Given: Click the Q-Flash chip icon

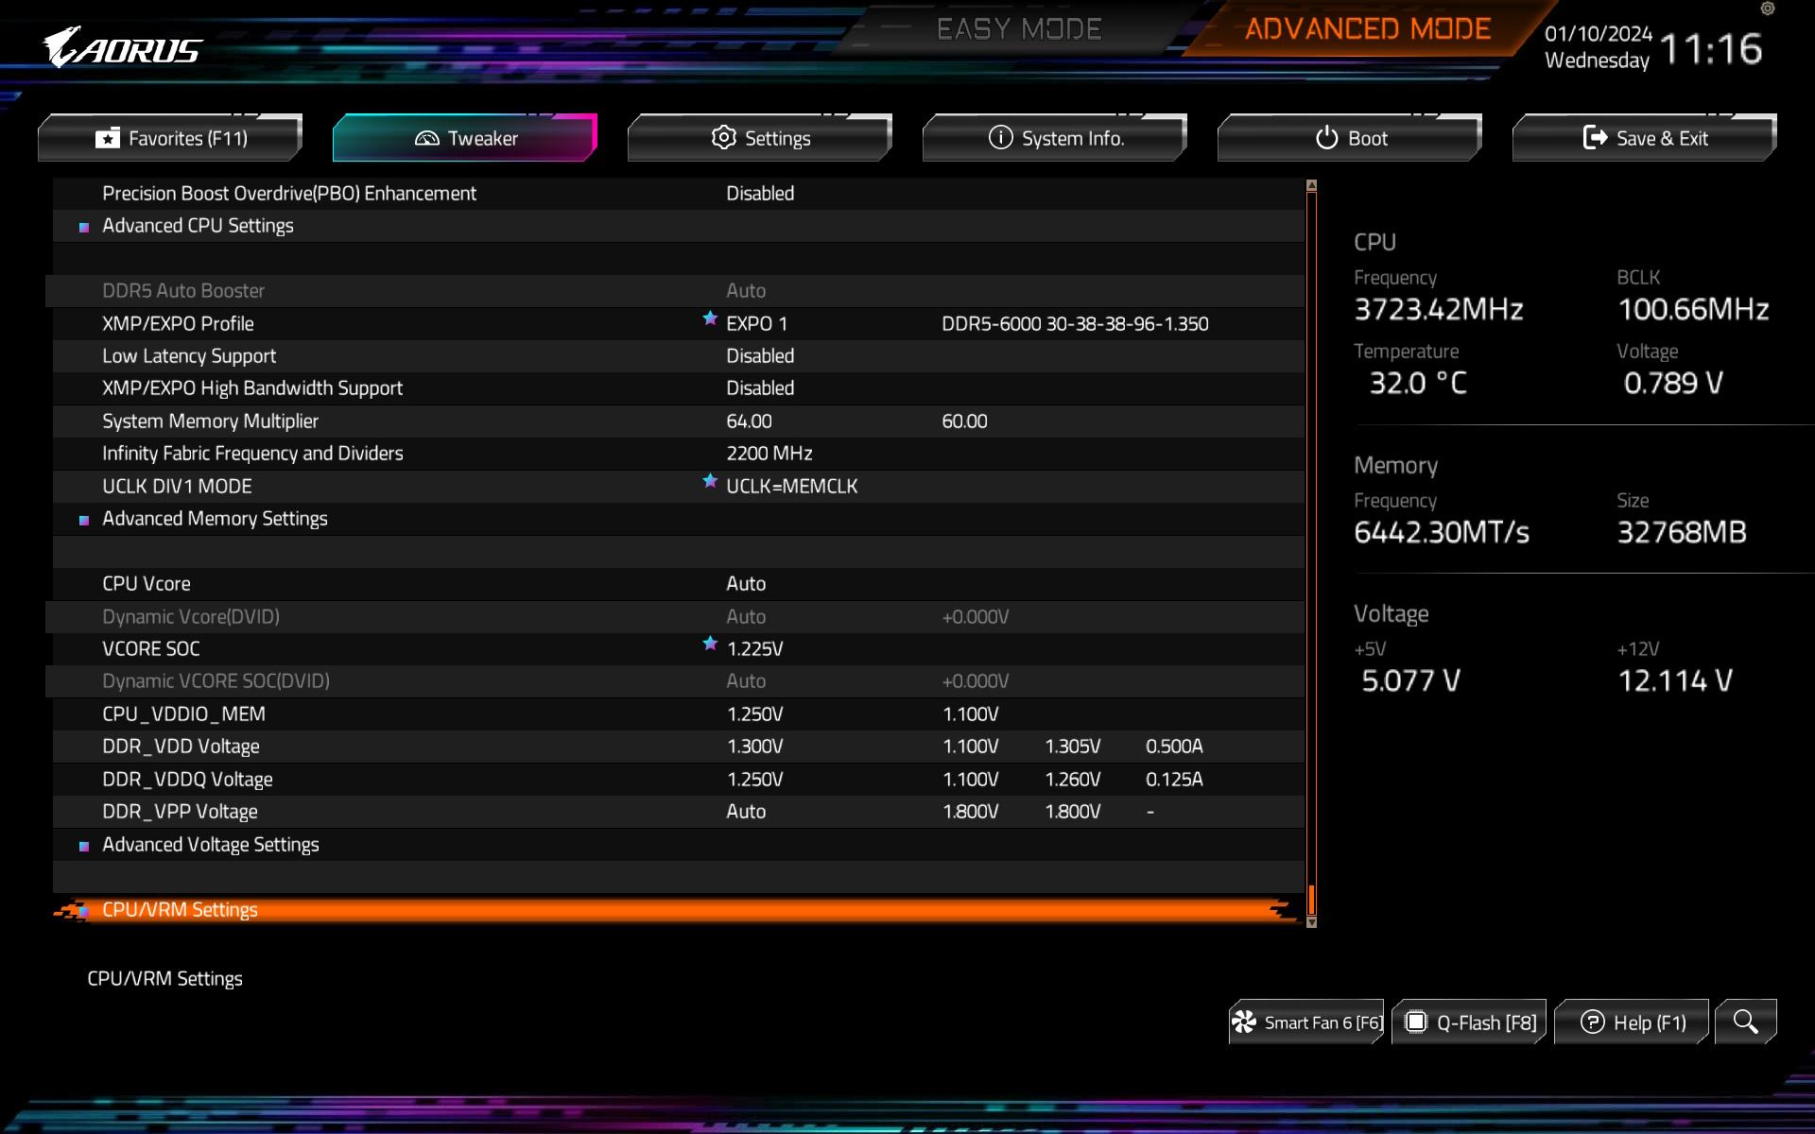Looking at the screenshot, I should click(x=1415, y=1022).
